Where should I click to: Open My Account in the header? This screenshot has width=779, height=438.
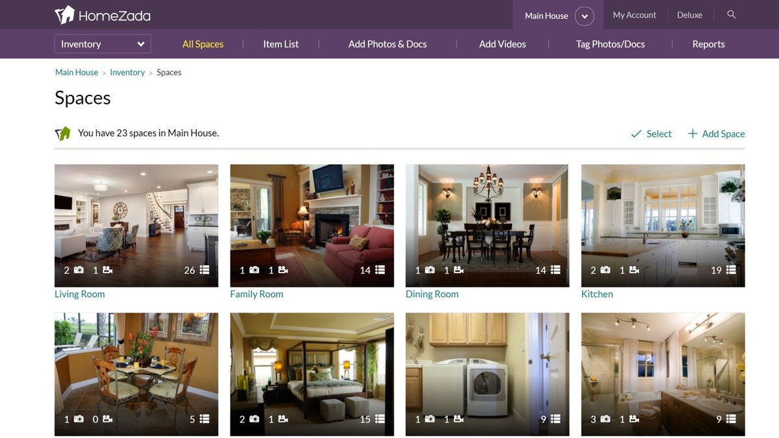point(634,15)
